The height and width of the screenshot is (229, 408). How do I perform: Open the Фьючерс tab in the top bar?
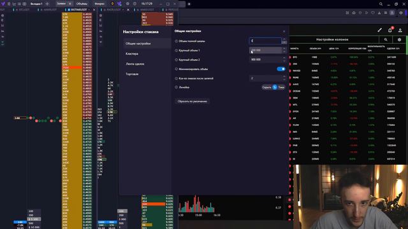point(99,4)
